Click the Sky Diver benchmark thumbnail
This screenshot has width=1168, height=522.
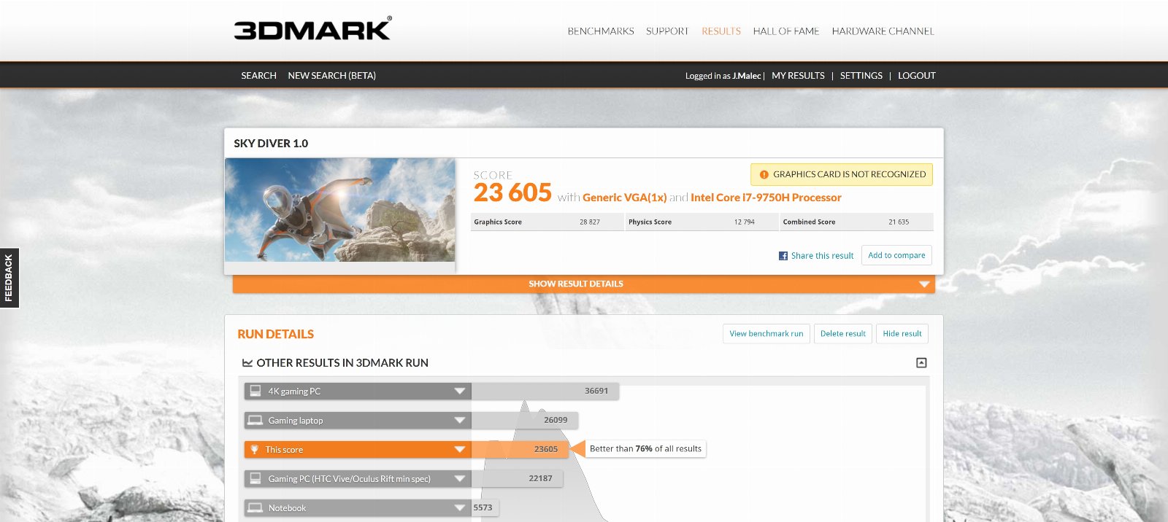340,210
